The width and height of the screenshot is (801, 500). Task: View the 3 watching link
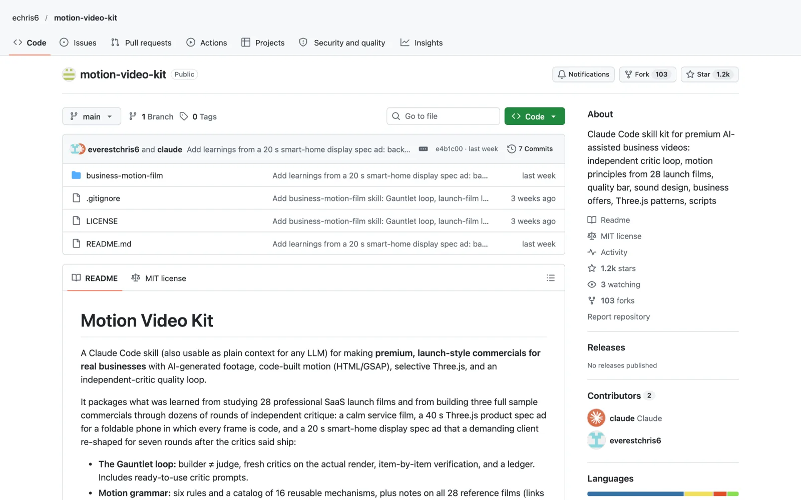pyautogui.click(x=614, y=284)
